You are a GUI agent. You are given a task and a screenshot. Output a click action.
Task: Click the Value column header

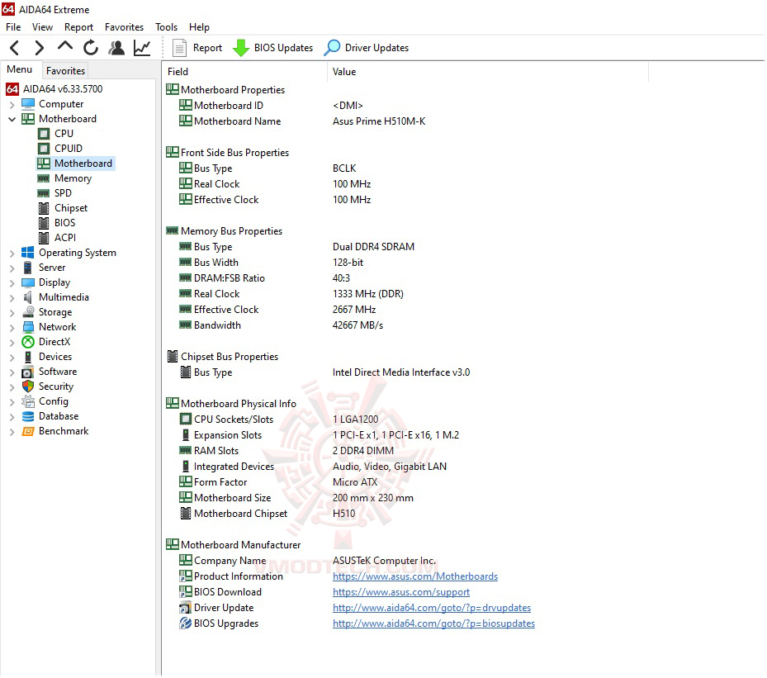pyautogui.click(x=488, y=72)
